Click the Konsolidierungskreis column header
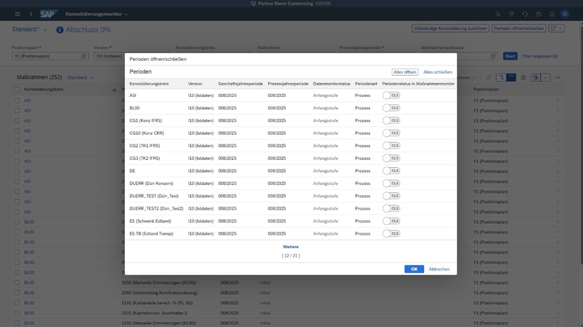Screen dimensions: 583x327 click(x=149, y=84)
